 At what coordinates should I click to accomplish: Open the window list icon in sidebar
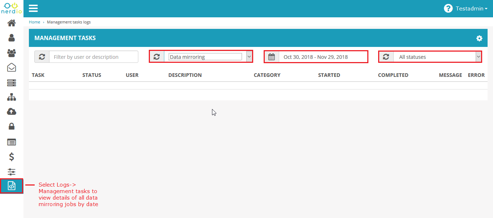tap(12, 142)
